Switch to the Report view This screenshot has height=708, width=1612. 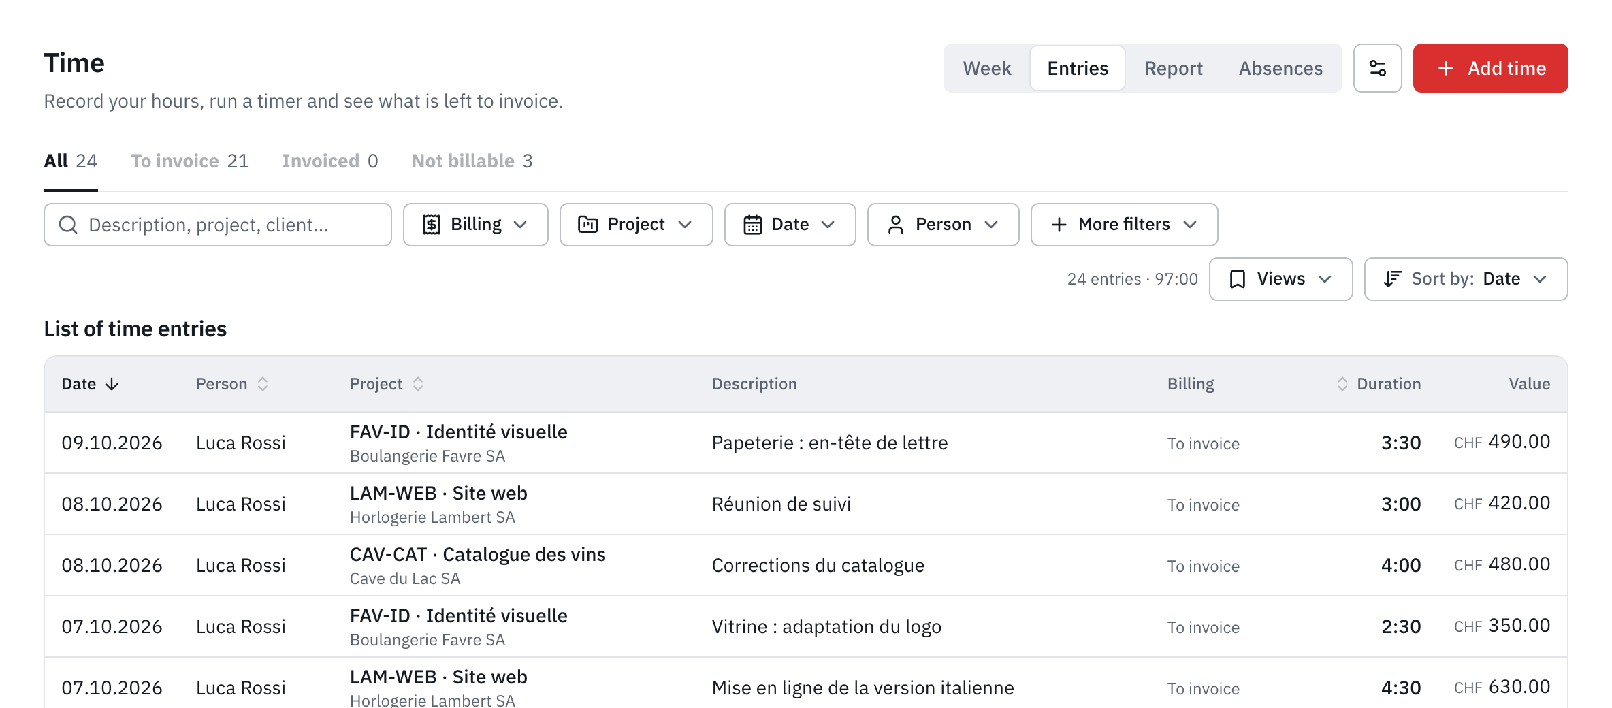1174,68
